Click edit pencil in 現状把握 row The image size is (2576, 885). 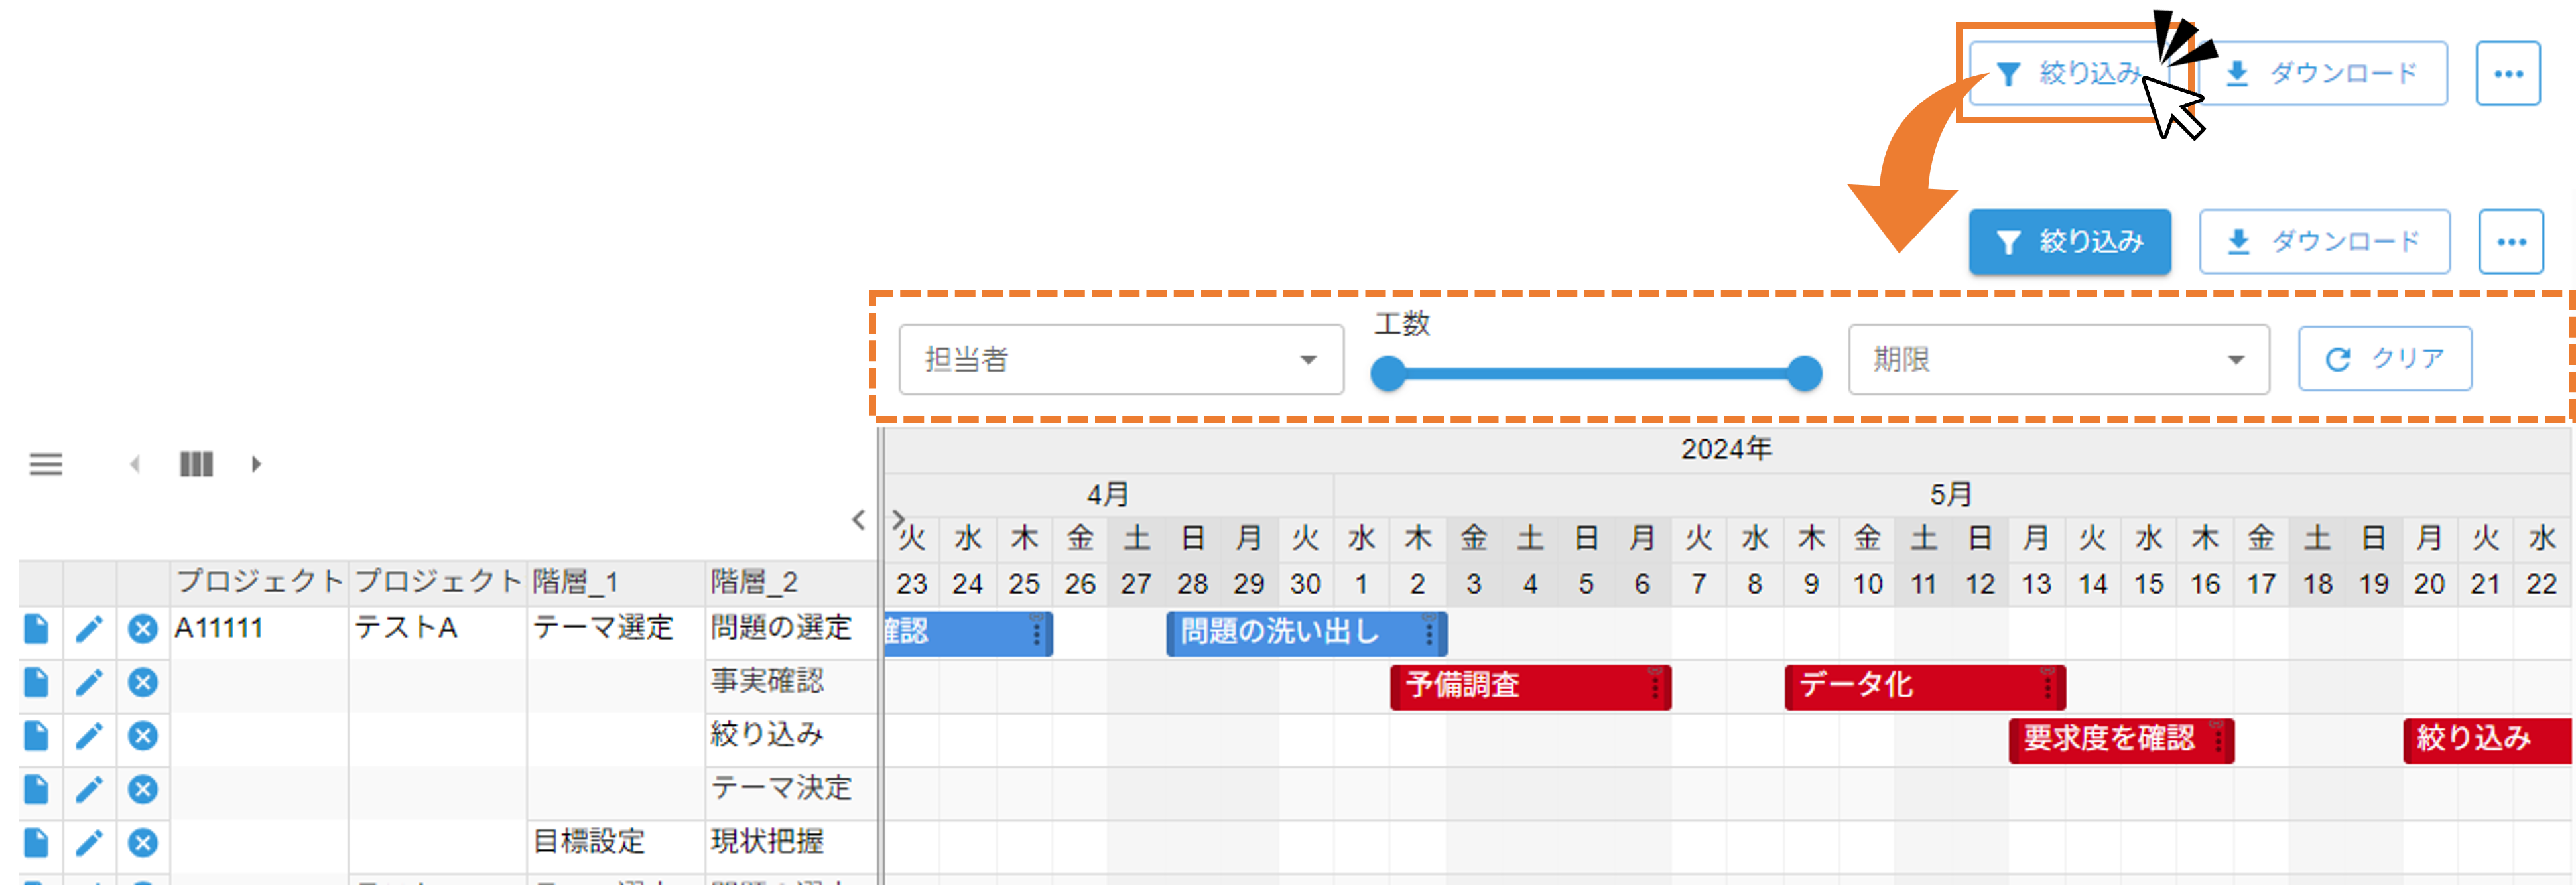click(x=89, y=843)
